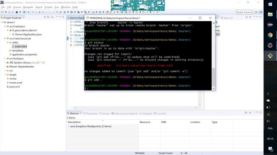Collapse the static folder
Screen dimensions: 277x155
click(x=8, y=43)
